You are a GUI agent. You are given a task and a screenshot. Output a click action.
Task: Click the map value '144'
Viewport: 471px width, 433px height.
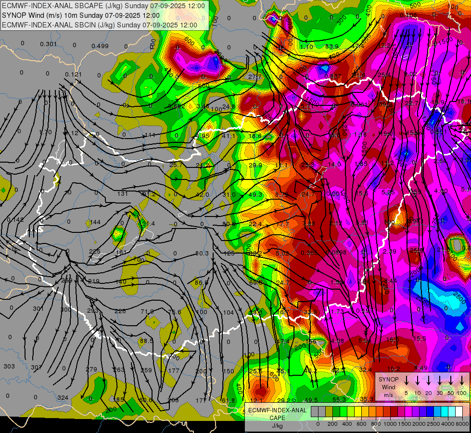95,222
